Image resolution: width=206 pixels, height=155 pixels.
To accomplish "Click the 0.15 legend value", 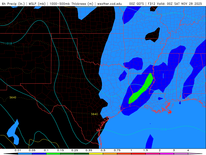I will (x=61, y=150).
